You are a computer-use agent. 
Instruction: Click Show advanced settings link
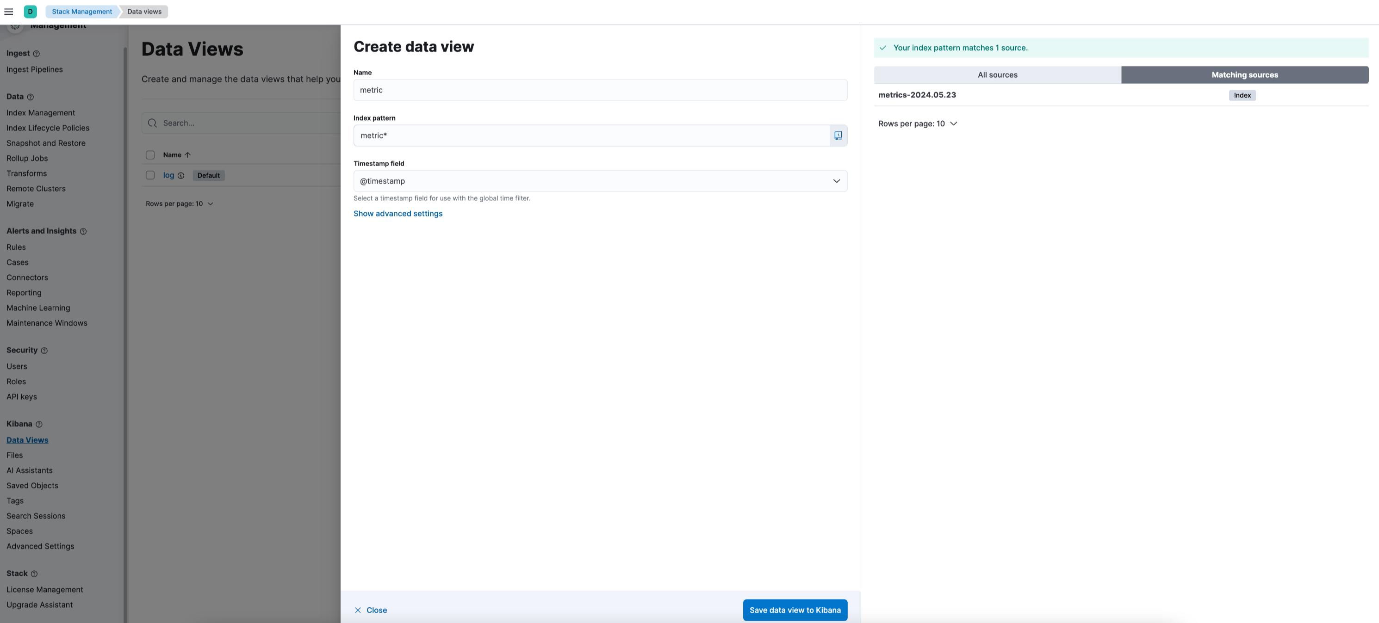tap(398, 214)
